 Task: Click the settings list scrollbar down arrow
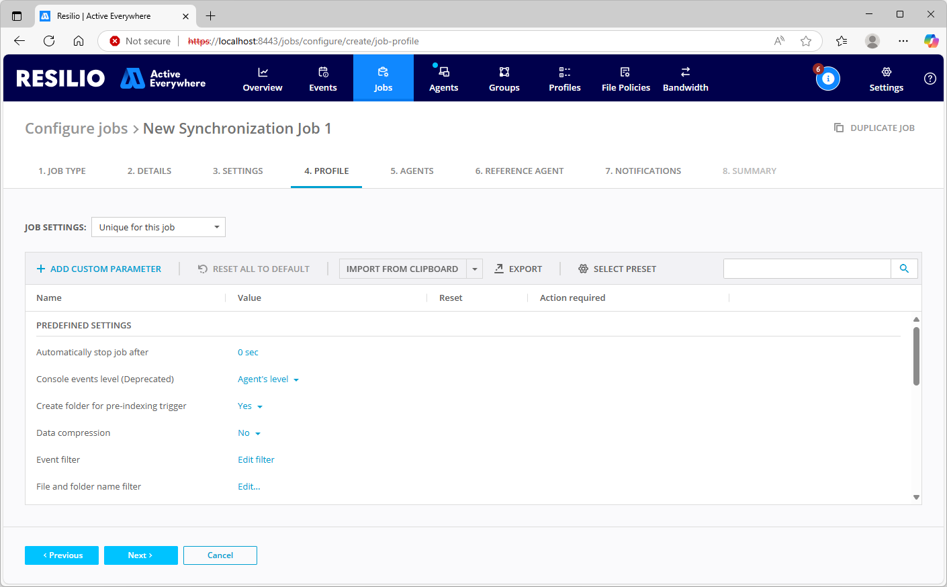[x=916, y=497]
